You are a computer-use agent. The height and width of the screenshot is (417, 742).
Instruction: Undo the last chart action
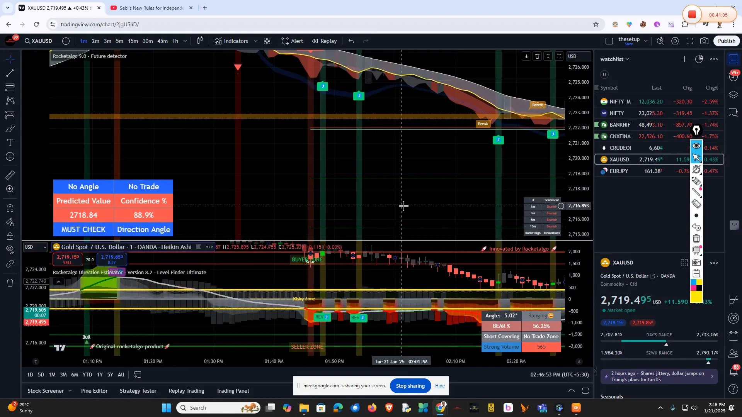[x=351, y=41]
